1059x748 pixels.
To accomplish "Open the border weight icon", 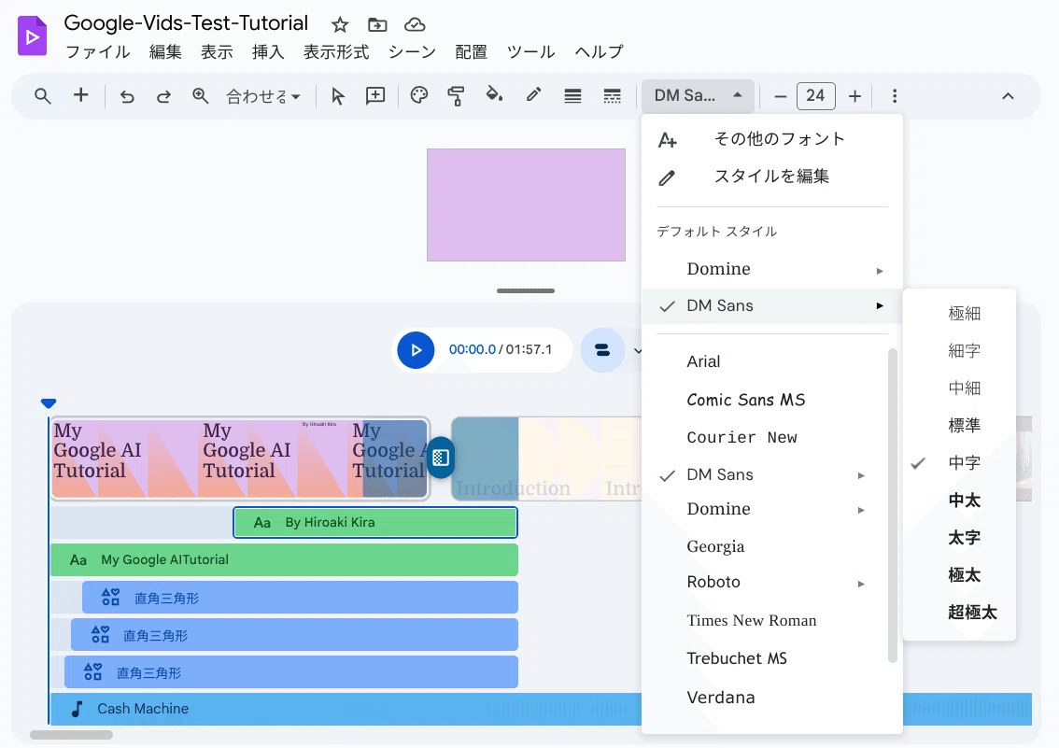I will pos(572,96).
